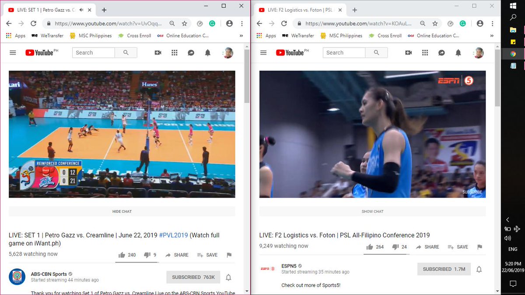The width and height of the screenshot is (525, 295).
Task: Go back in right Chrome window
Action: [x=259, y=24]
